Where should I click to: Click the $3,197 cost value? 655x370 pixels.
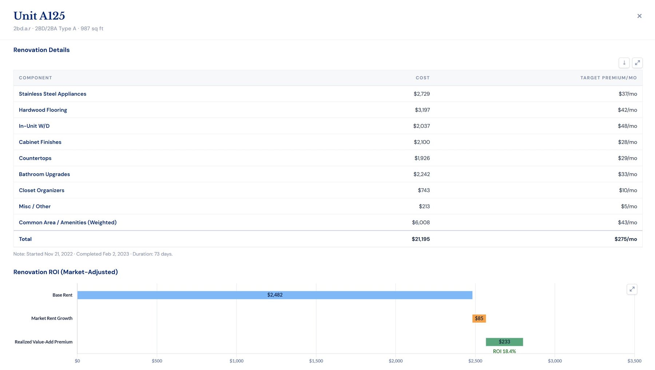point(422,110)
